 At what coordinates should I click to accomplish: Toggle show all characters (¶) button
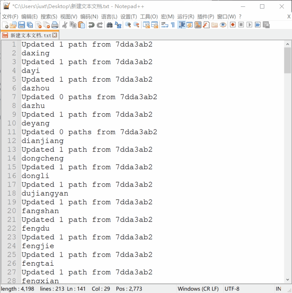click(x=173, y=25)
